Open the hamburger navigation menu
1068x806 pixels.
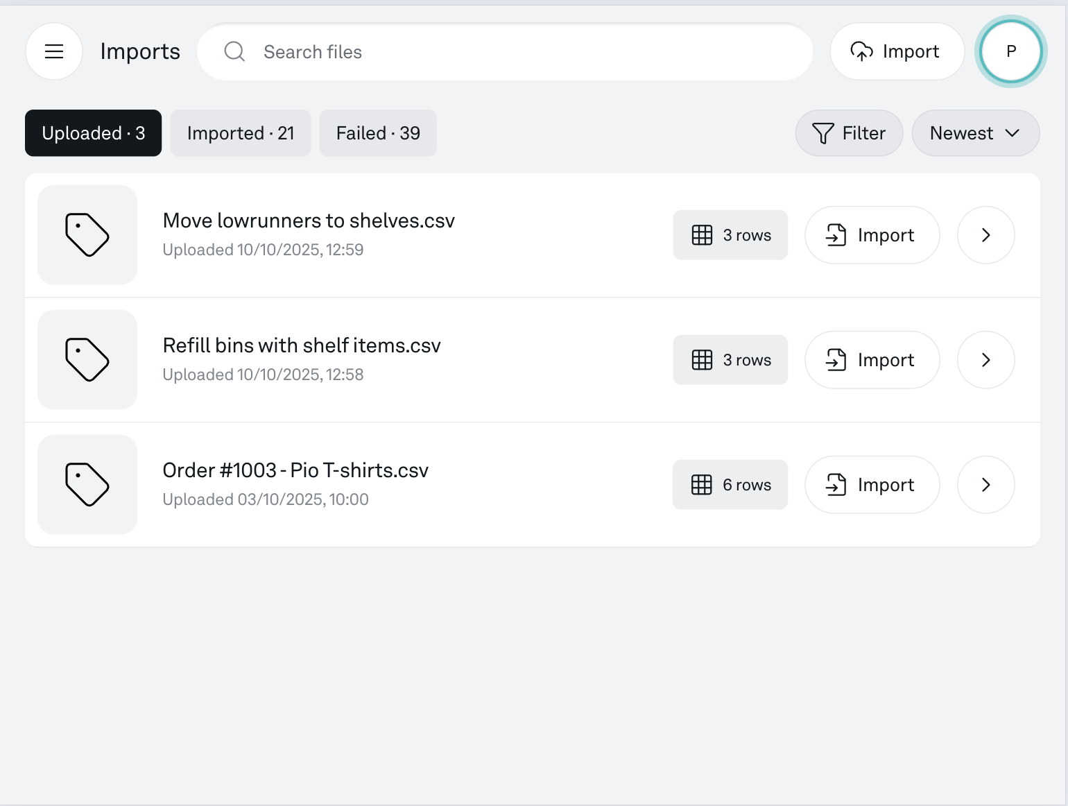[x=54, y=51]
